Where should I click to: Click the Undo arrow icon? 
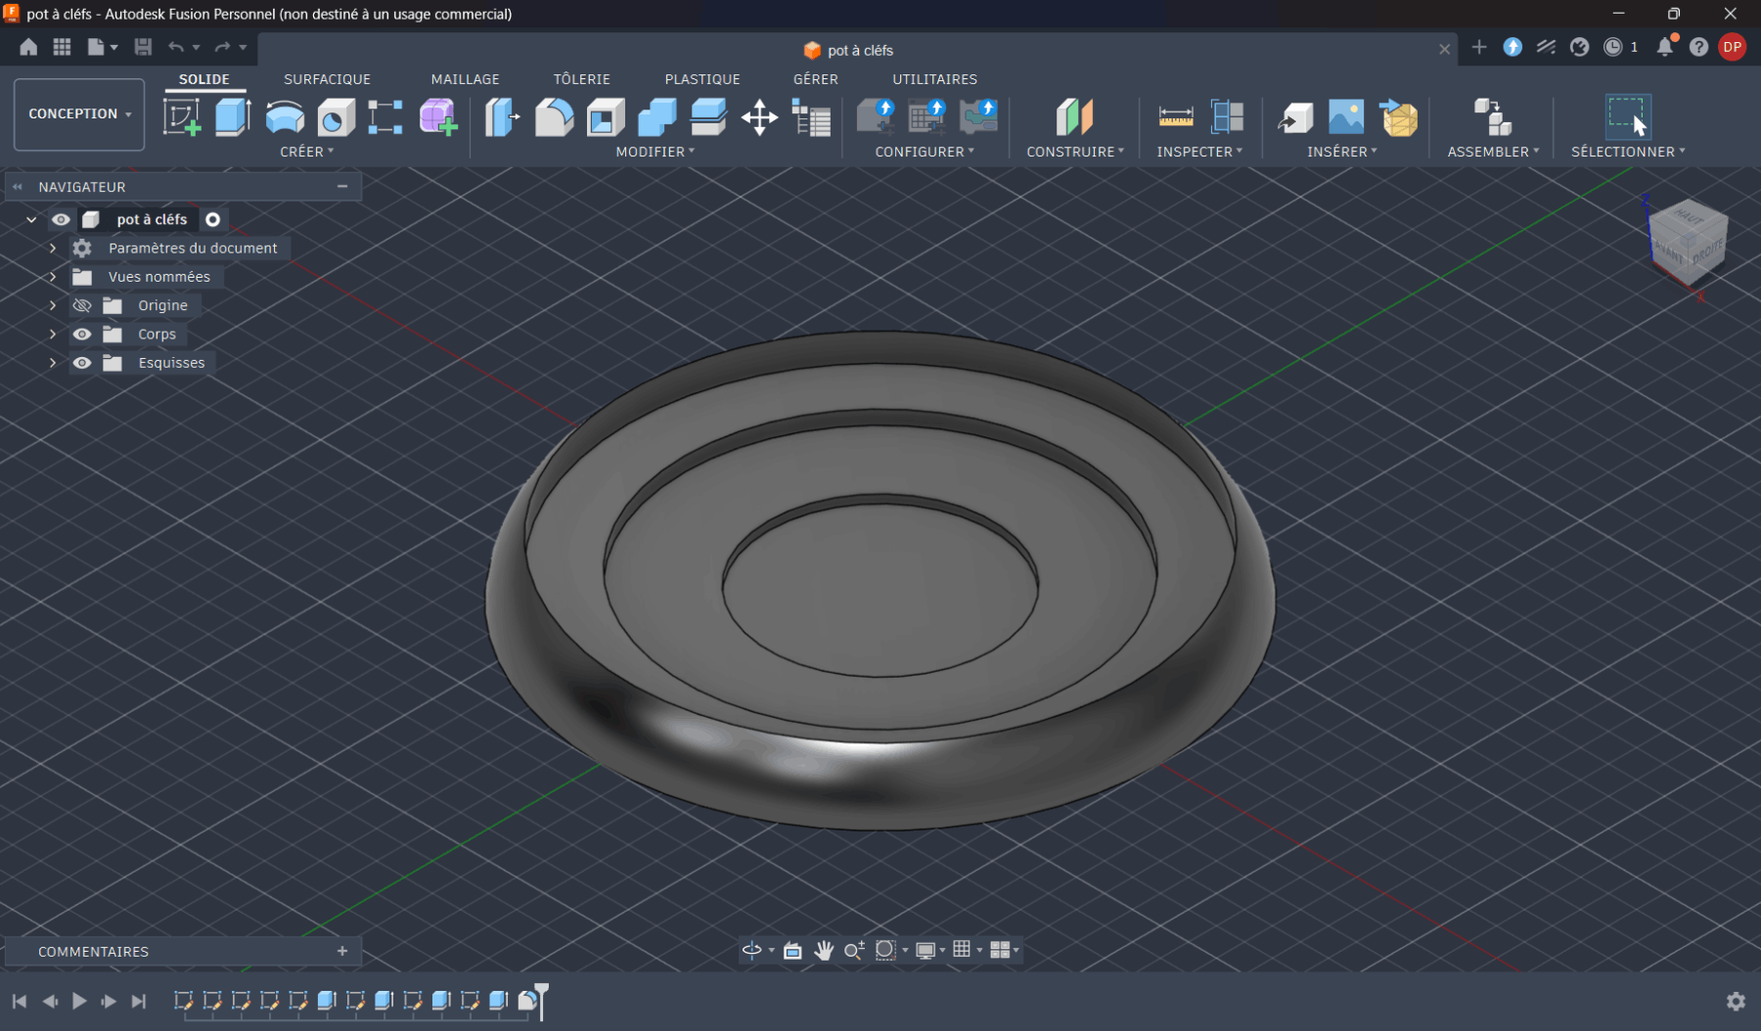click(x=176, y=47)
